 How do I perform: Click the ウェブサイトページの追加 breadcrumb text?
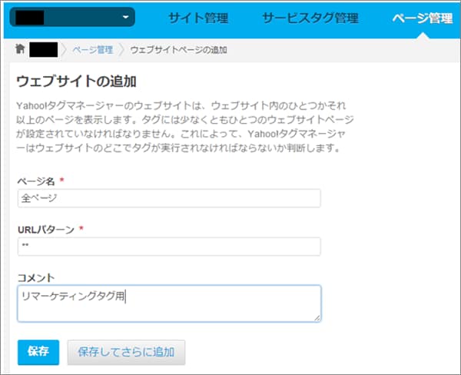(178, 50)
